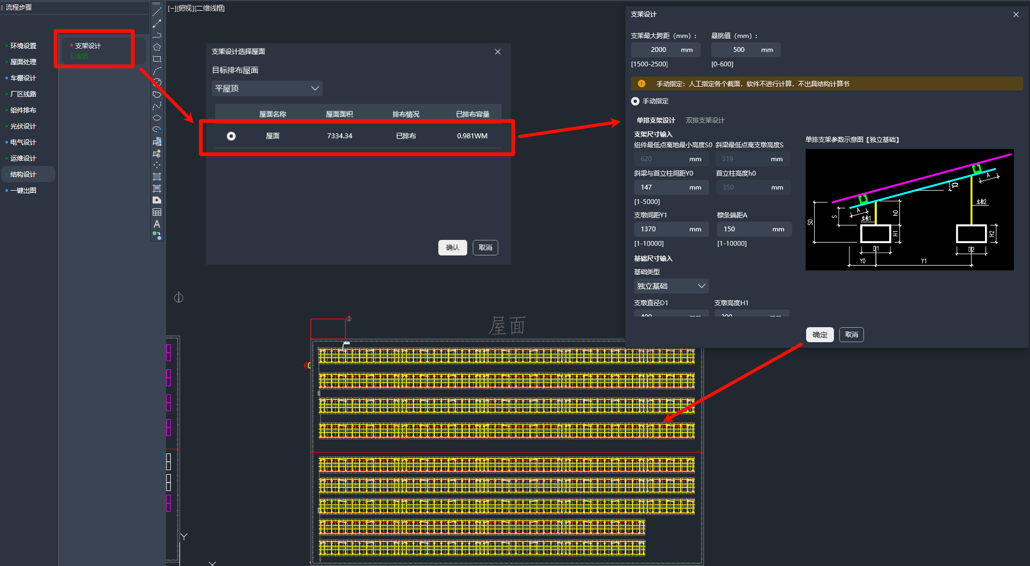Select the Rectangle drawing tool

(x=157, y=59)
